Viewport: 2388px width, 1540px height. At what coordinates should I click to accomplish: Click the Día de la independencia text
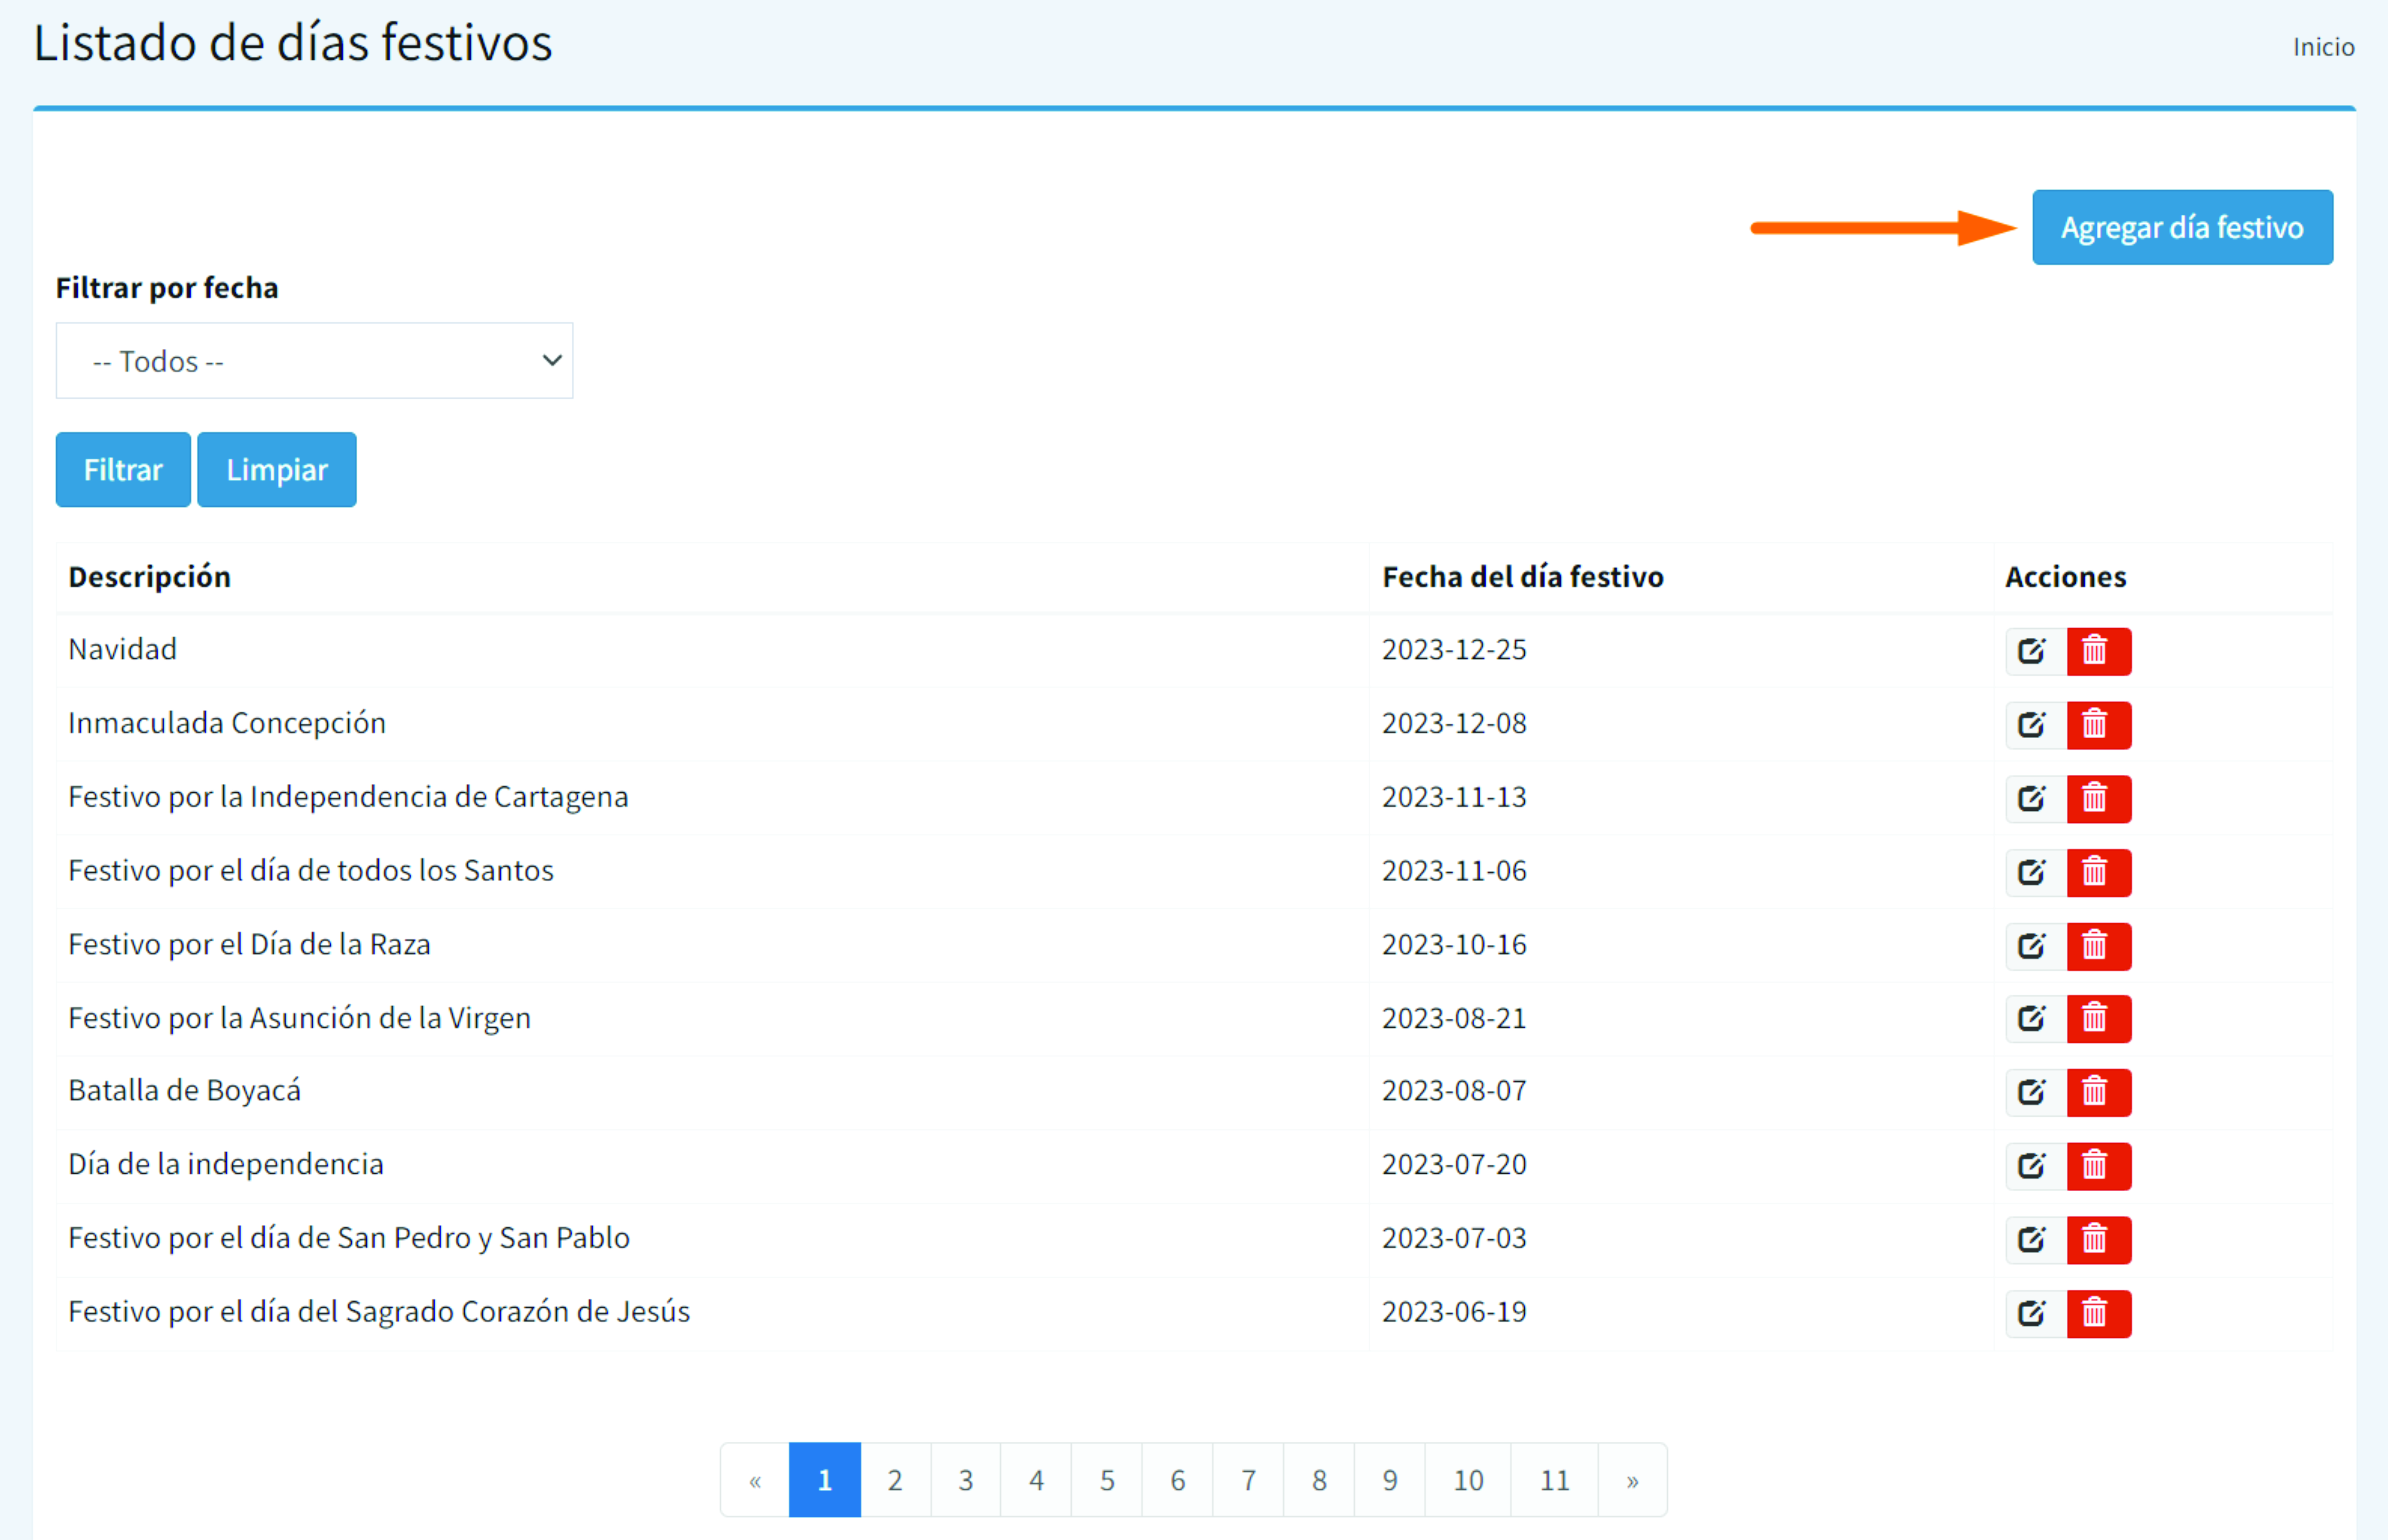[x=226, y=1165]
